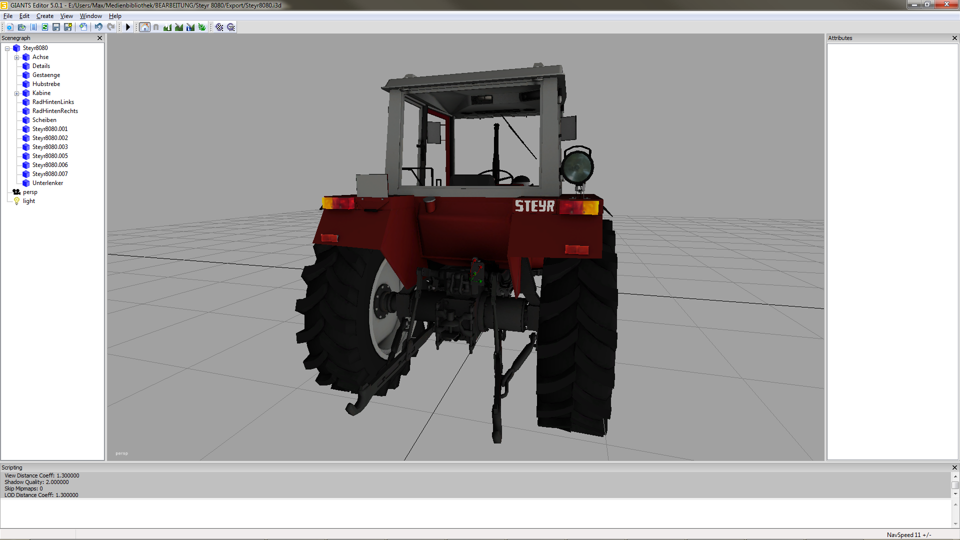Click the Save As floppy icon with star

[68, 27]
